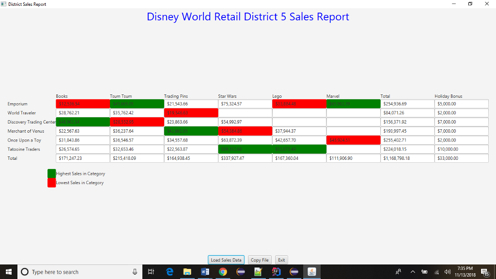
Task: Click the Once Upon a Toy row label
Action: pyautogui.click(x=24, y=140)
